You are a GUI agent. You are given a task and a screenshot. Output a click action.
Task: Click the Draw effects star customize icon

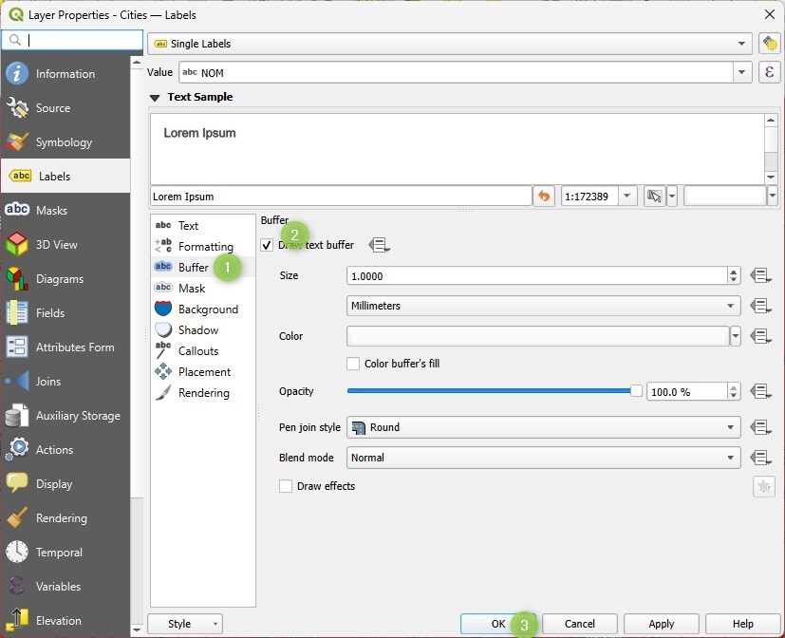[763, 486]
